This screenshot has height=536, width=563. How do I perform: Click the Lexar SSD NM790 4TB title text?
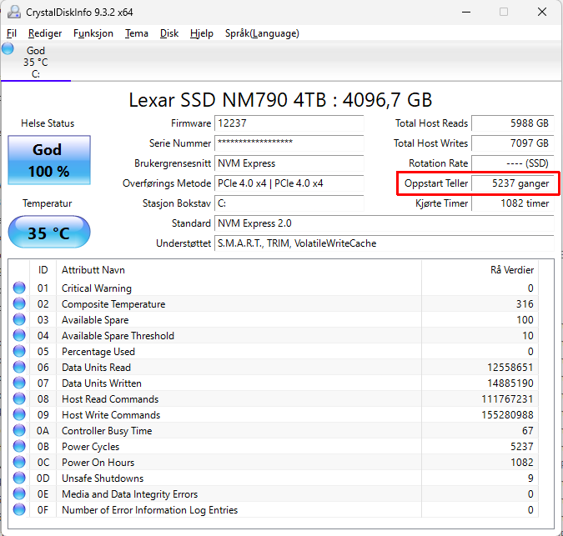pos(280,100)
